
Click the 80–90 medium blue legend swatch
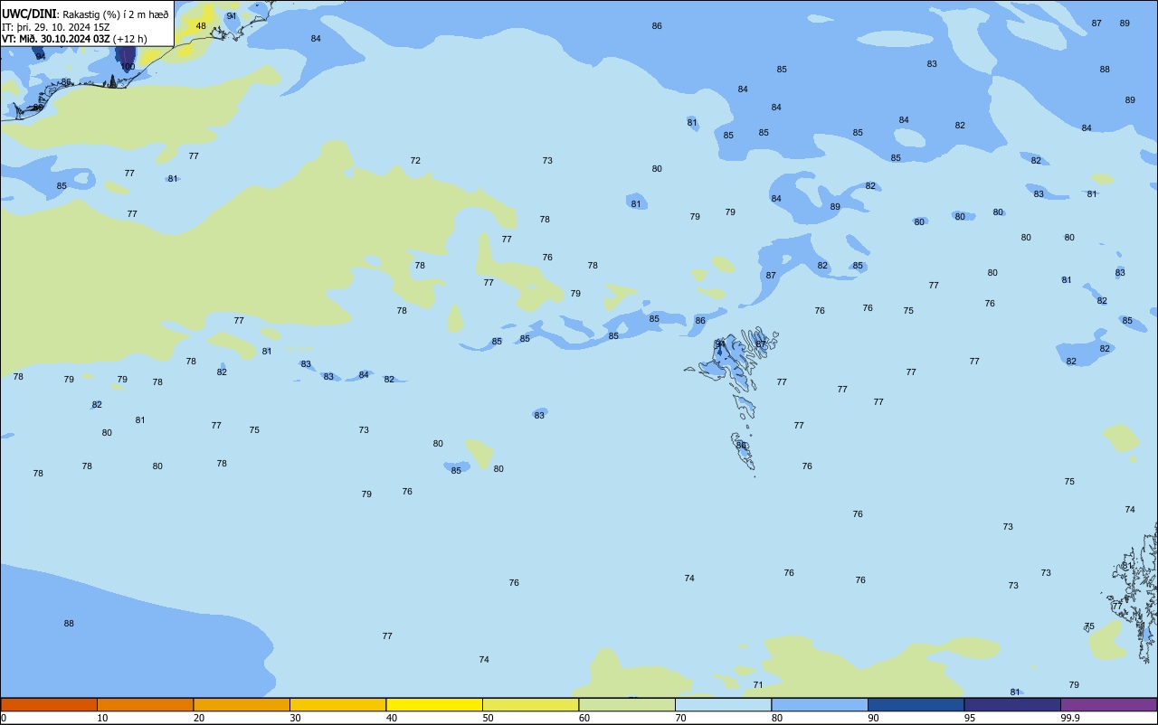pyautogui.click(x=820, y=704)
